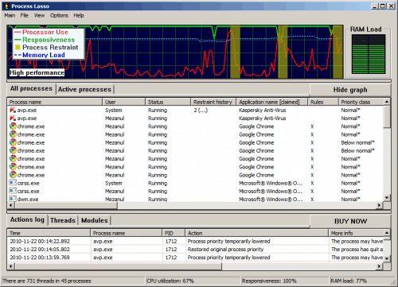Click the Kaspersky icon of System avp.exe

[x=13, y=110]
